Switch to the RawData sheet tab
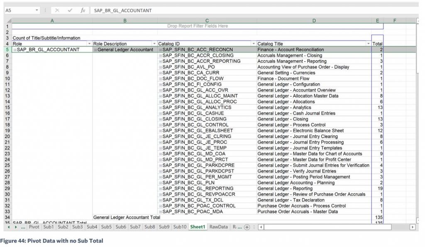The height and width of the screenshot is (247, 425). 218,227
